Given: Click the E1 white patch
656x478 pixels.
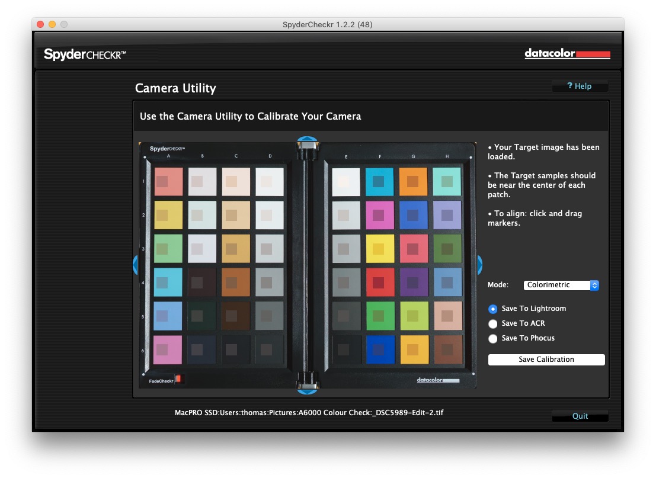Looking at the screenshot, I should pyautogui.click(x=346, y=181).
